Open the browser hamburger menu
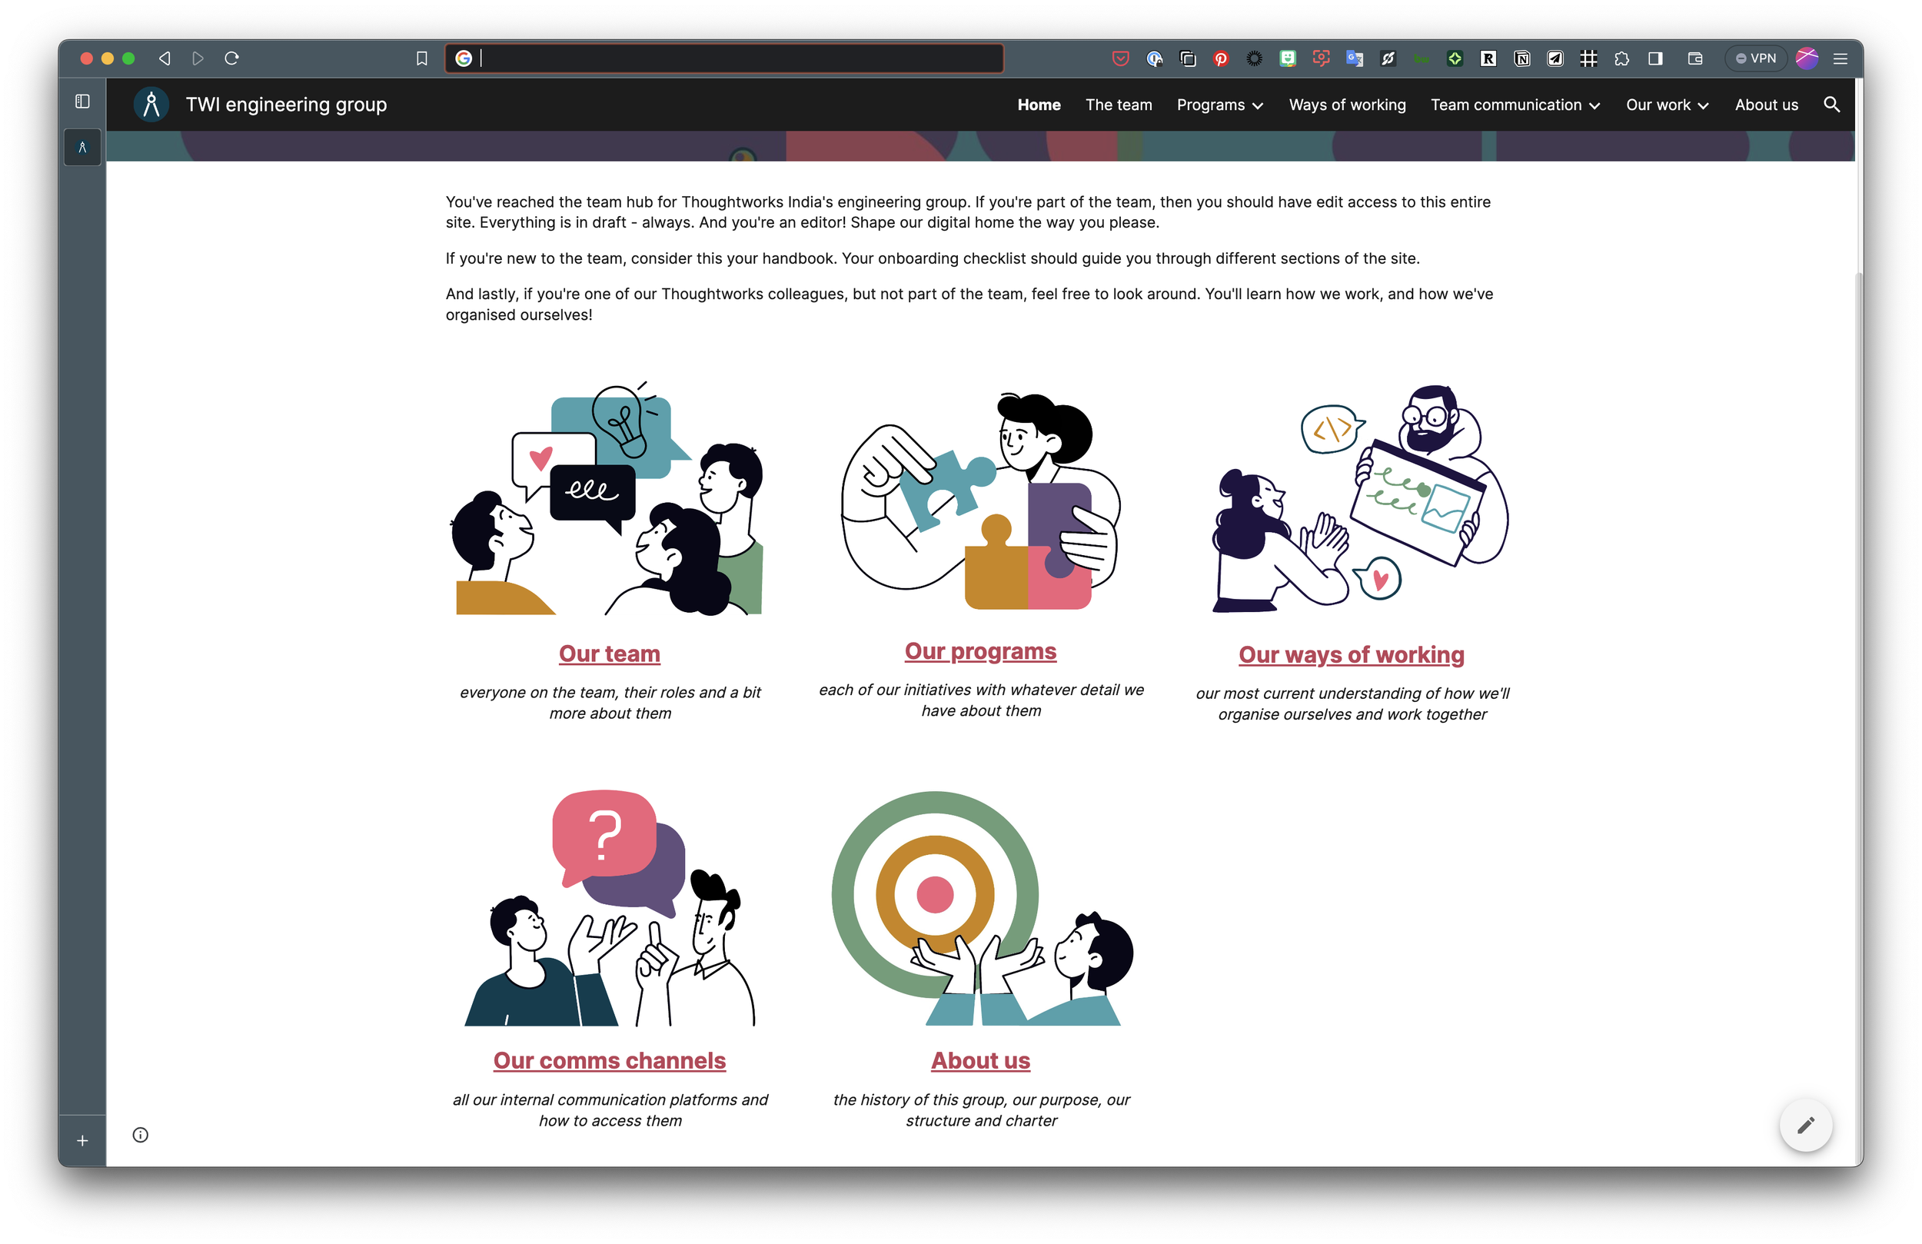Screen dimensions: 1922x1244 [x=1841, y=58]
